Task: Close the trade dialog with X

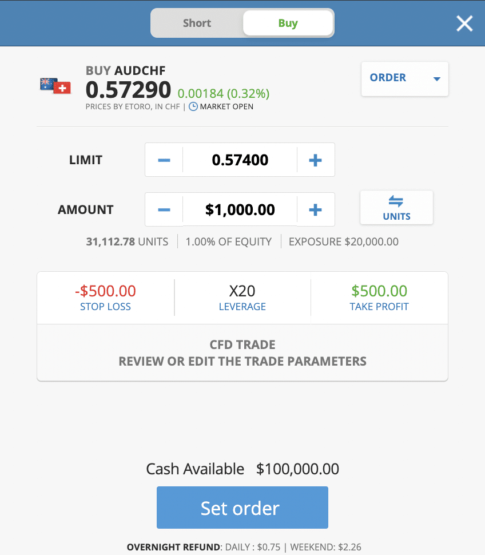Action: click(464, 23)
